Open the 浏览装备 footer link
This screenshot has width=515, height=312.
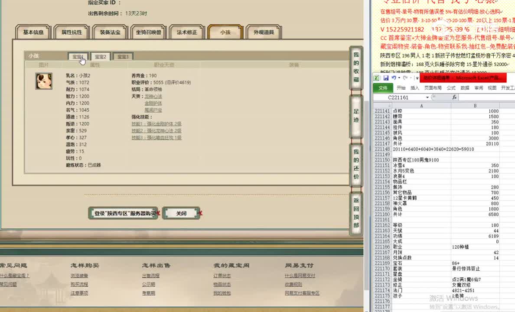click(x=79, y=276)
